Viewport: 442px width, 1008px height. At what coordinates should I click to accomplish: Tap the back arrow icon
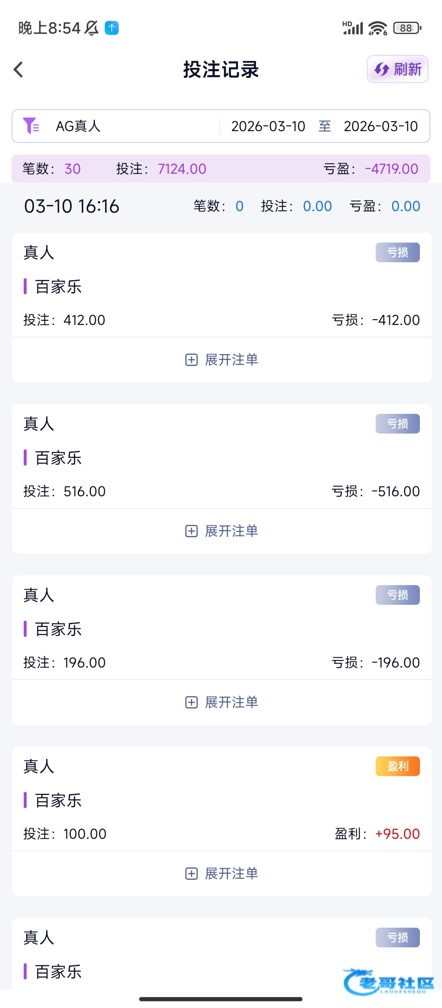[18, 70]
